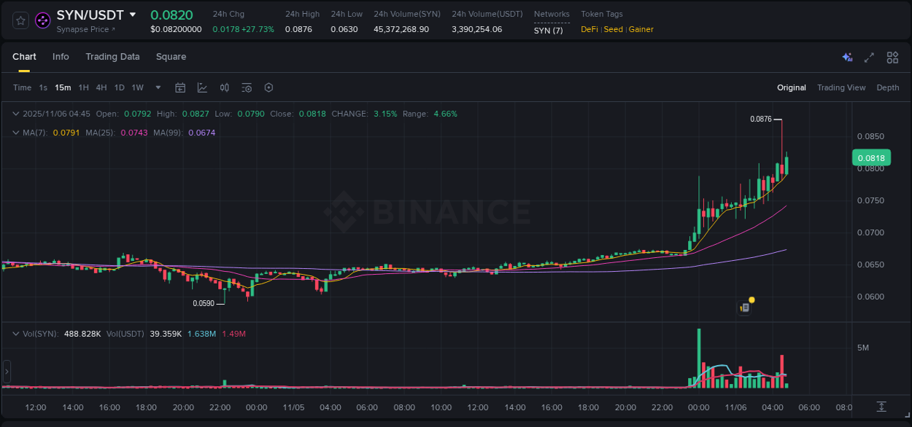Collapse the Vol(SYN) volume panel legend
This screenshot has height=427, width=912.
[15, 333]
